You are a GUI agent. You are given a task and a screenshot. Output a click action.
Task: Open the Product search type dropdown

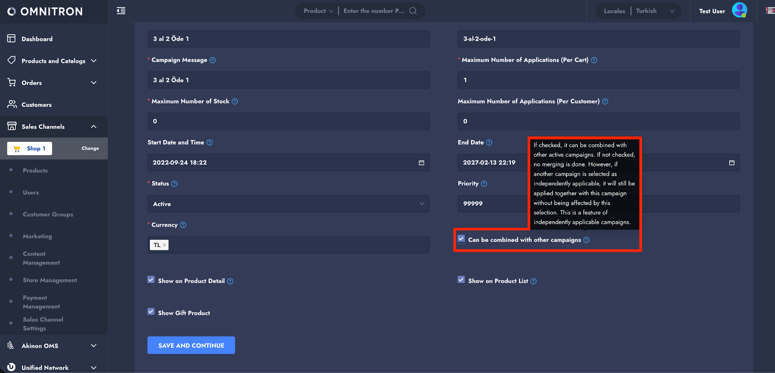318,11
